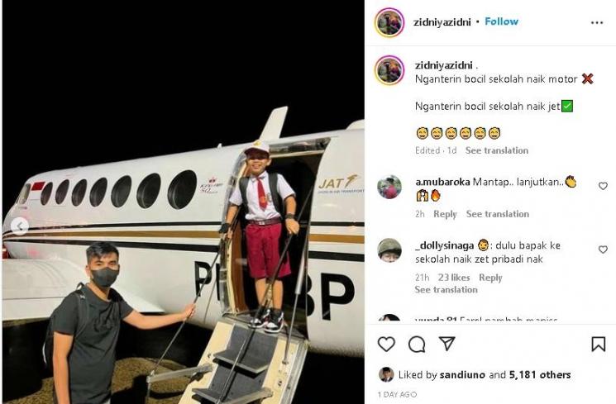The height and width of the screenshot is (404, 616).
Task: Like the post with the heart icon
Action: 386,345
